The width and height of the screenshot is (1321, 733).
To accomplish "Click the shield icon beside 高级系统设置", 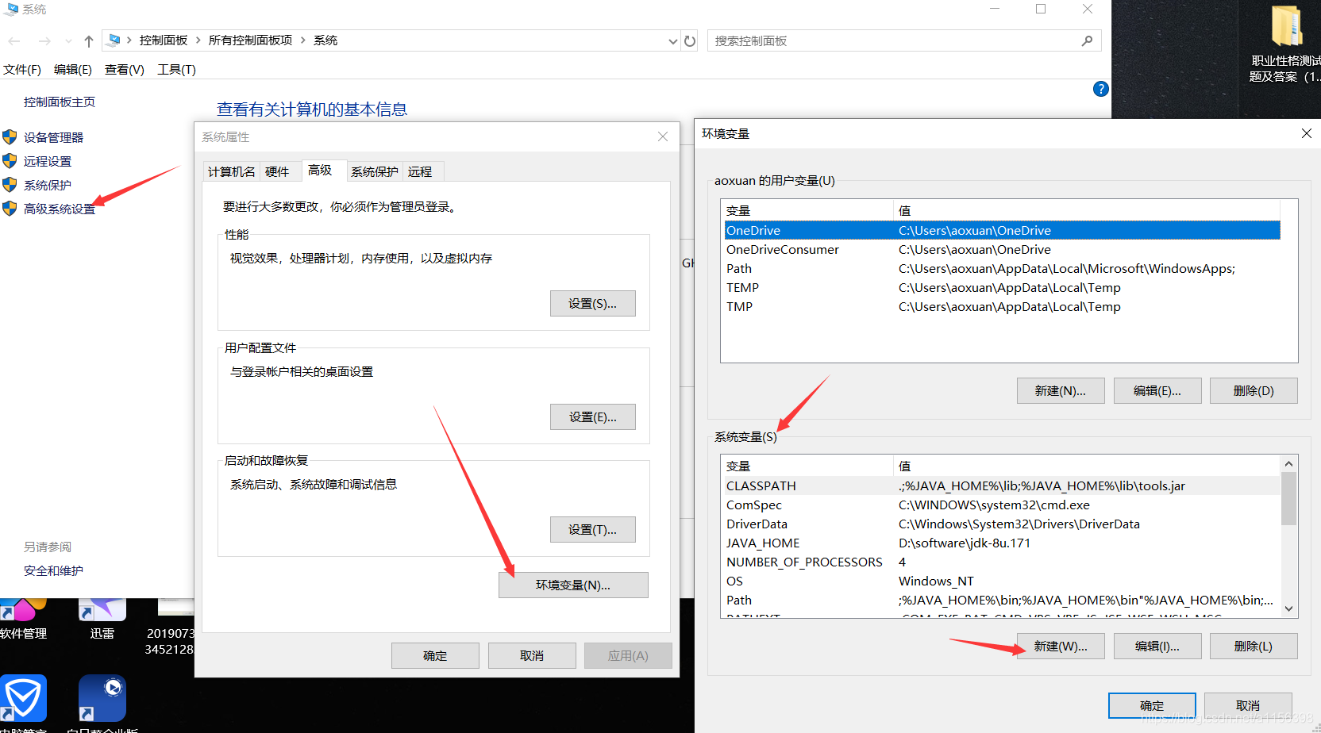I will point(10,209).
